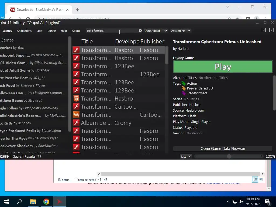Click the volume speaker tray icon
Screen dimensions: 276x207
coord(241,202)
